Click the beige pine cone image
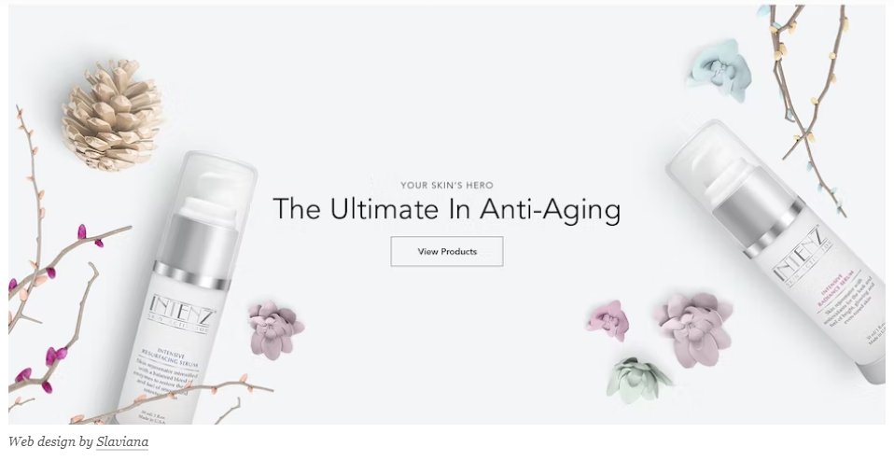Image resolution: width=894 pixels, height=461 pixels. pos(112,115)
